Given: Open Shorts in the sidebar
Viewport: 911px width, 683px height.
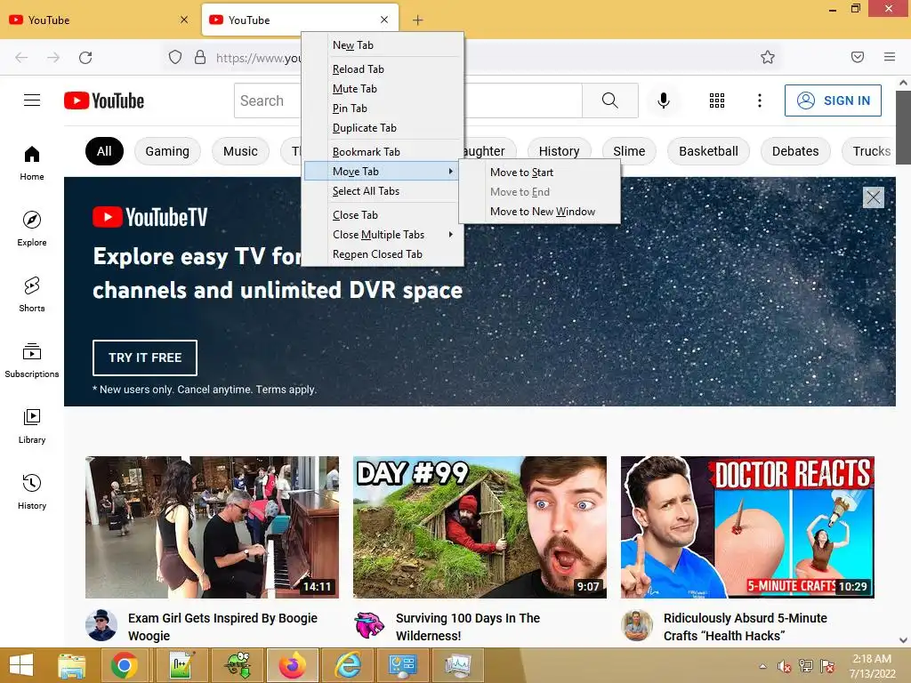Looking at the screenshot, I should [32, 294].
